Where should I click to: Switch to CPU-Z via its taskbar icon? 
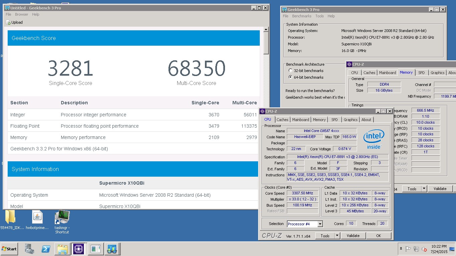coord(79,249)
